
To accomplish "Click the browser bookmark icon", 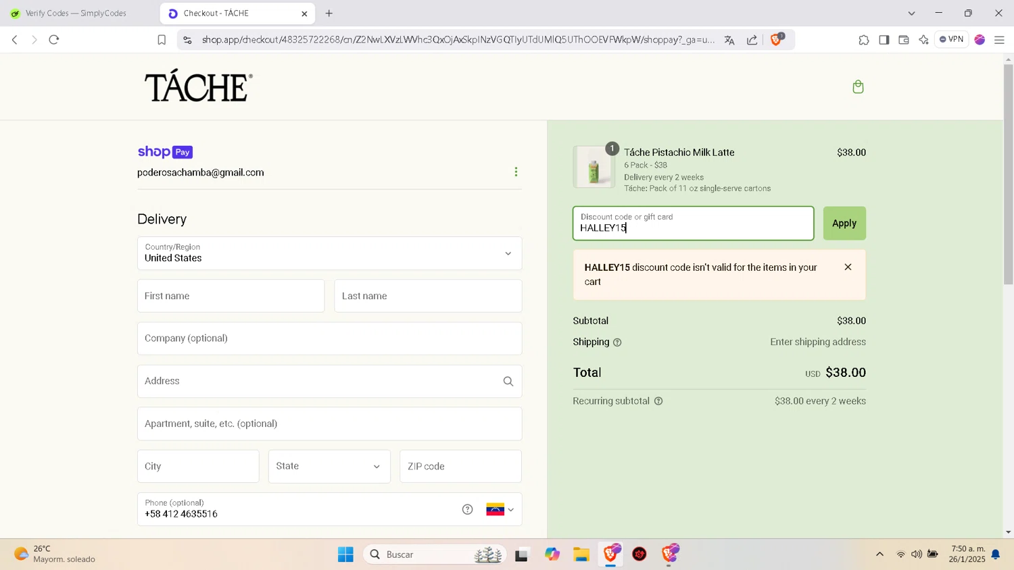I will pyautogui.click(x=162, y=40).
